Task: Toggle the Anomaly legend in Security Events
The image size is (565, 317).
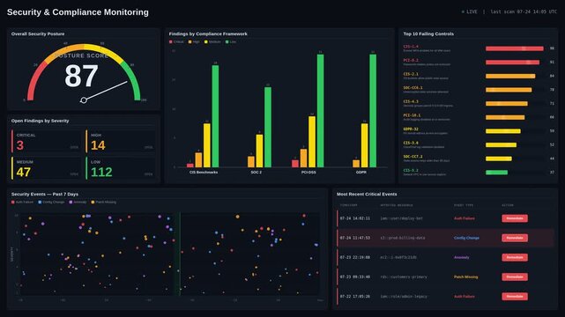Action: click(x=78, y=203)
